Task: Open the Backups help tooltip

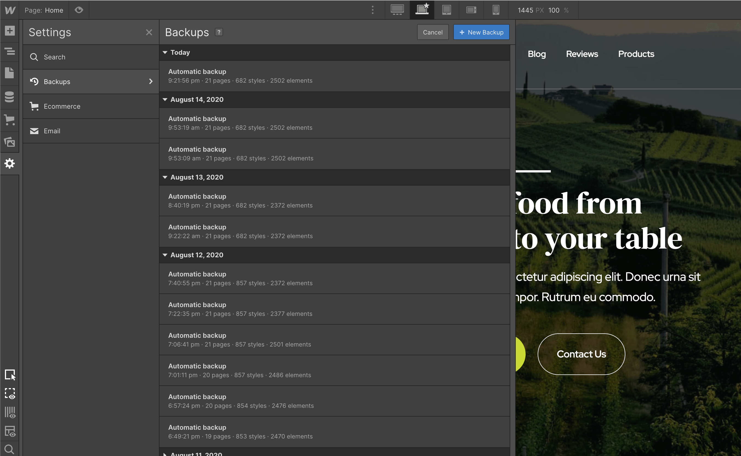Action: [x=219, y=32]
